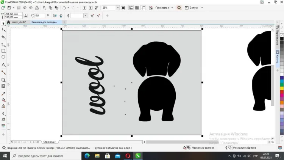
Task: Select the Interactive fill tool
Action: click(3, 100)
